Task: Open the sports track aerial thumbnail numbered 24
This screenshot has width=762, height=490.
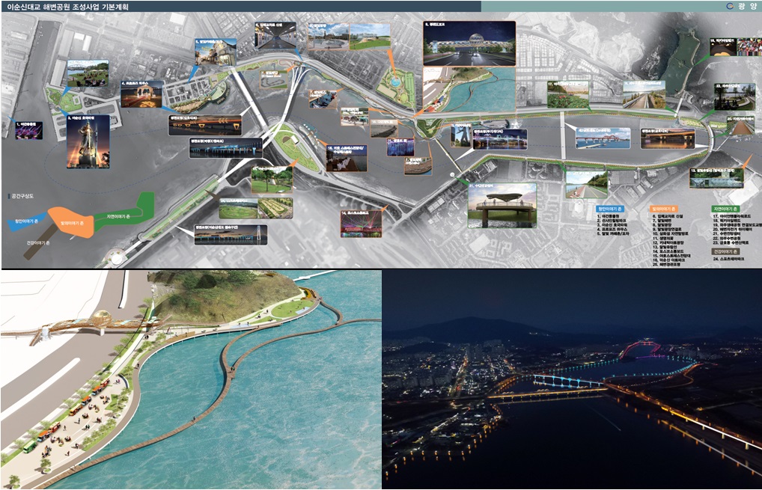Action: coord(256,208)
